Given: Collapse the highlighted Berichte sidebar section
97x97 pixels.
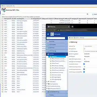Looking at the screenshot, I should 57,54.
